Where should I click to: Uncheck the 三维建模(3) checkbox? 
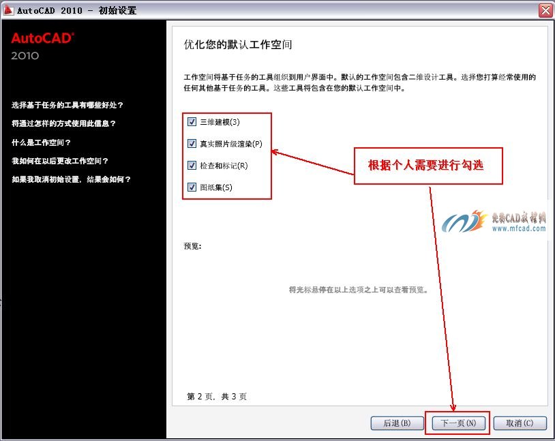(192, 122)
